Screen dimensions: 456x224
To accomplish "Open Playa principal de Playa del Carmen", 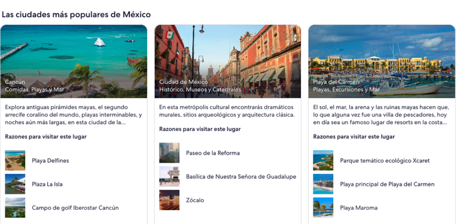I will (x=387, y=184).
